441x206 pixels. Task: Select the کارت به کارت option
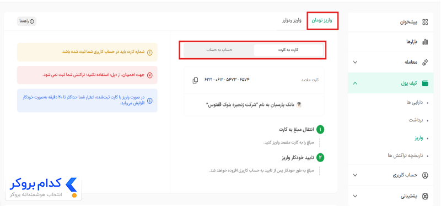pos(288,50)
